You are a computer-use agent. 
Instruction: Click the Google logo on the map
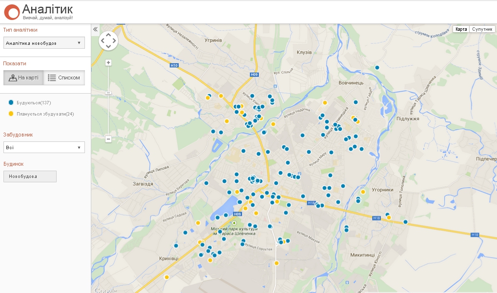pyautogui.click(x=104, y=290)
